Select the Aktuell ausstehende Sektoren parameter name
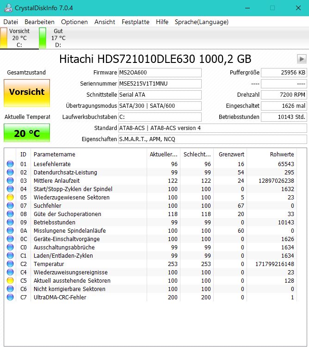 72,280
